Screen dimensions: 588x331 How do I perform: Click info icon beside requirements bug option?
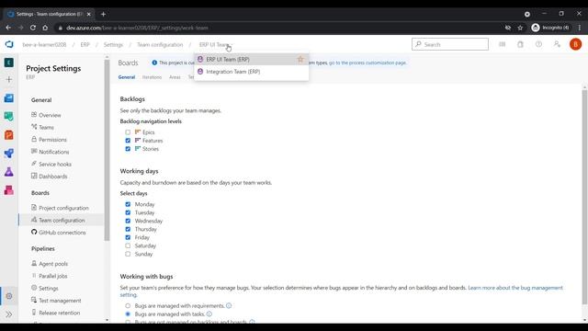pyautogui.click(x=229, y=306)
